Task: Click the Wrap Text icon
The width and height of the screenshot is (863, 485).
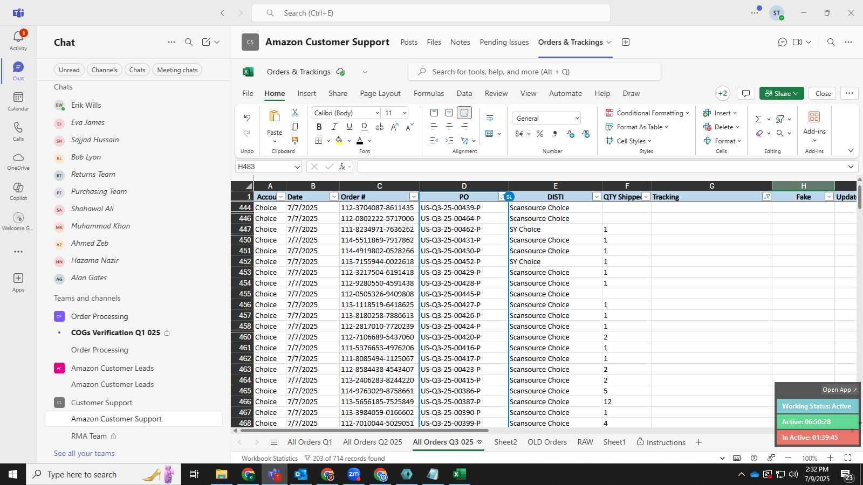Action: [x=490, y=118]
